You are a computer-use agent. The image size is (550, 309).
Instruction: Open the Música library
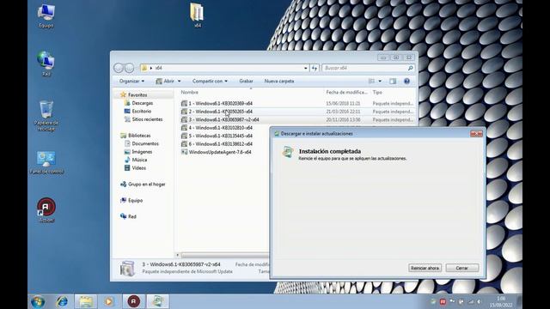(136, 160)
